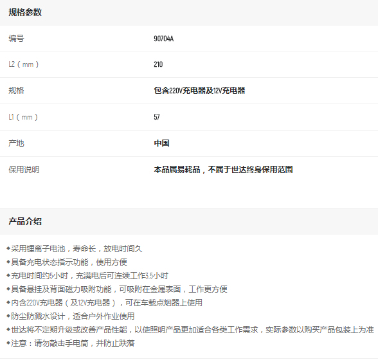The image size is (378, 364).
Task: Click the bullet about 充电时间约5小时
Action: click(87, 276)
